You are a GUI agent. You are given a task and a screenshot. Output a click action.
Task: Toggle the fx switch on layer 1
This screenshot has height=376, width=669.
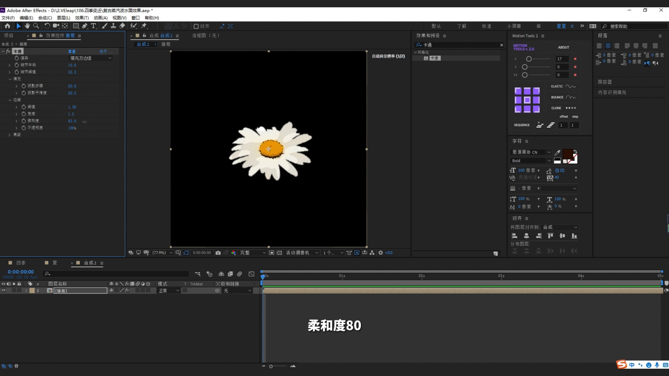point(127,290)
